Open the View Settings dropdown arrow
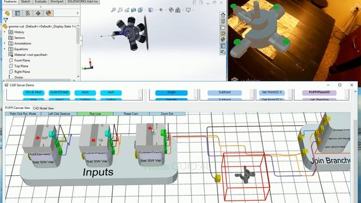This screenshot has width=361, height=203. [x=193, y=10]
